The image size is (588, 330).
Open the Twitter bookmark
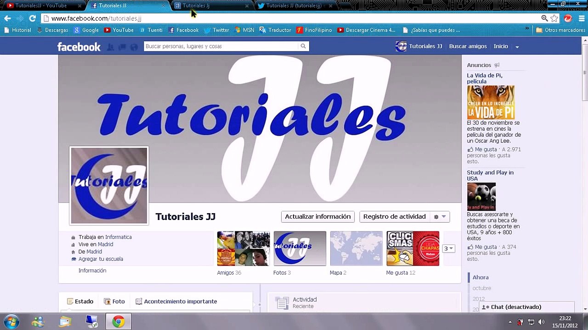pos(217,30)
